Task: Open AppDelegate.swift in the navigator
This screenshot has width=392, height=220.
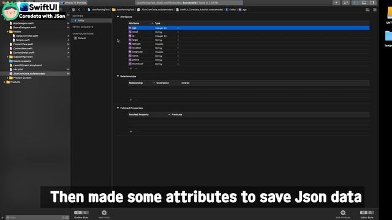Action: coord(23,23)
